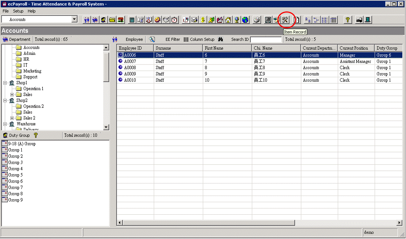
Task: Switch to details table view icon
Action: coord(333,20)
